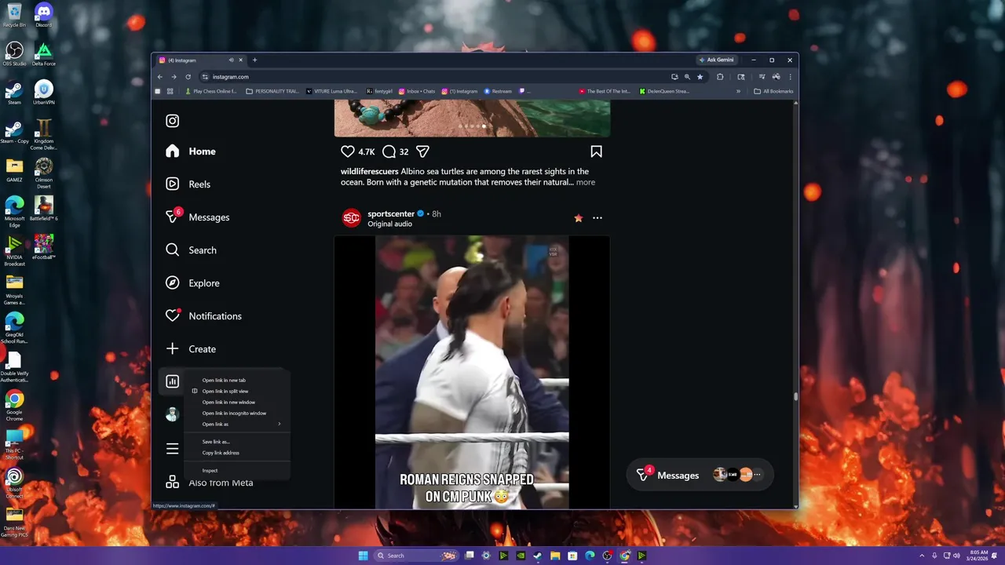The image size is (1005, 565).
Task: Like the wildliferescuers post with heart icon
Action: coord(348,151)
